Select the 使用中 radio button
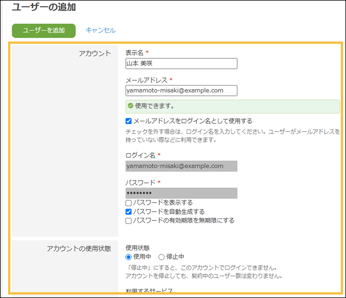Image resolution: width=346 pixels, height=298 pixels. [129, 257]
